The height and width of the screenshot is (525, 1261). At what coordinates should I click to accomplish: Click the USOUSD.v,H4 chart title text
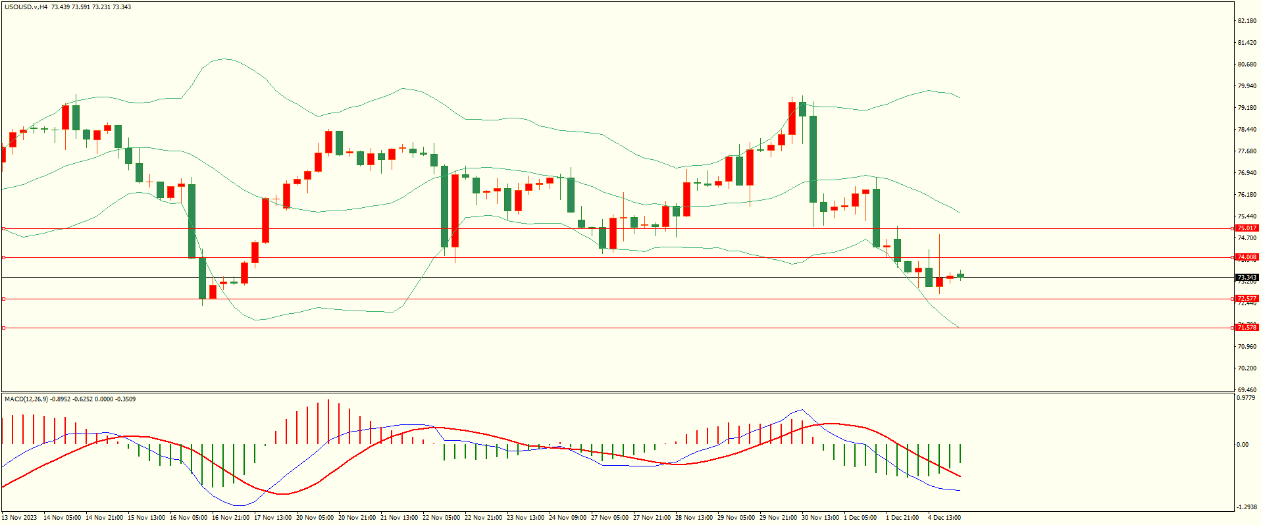click(26, 7)
